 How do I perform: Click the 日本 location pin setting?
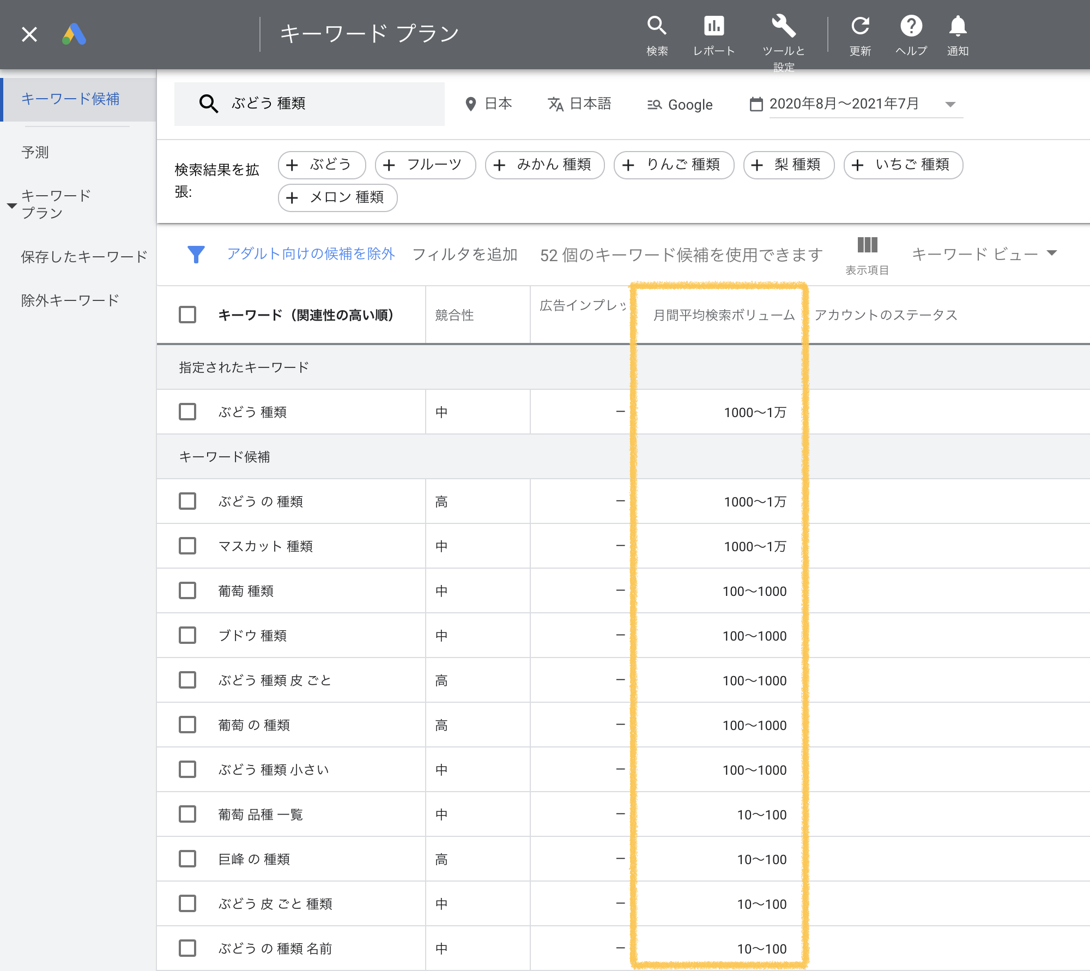[488, 104]
